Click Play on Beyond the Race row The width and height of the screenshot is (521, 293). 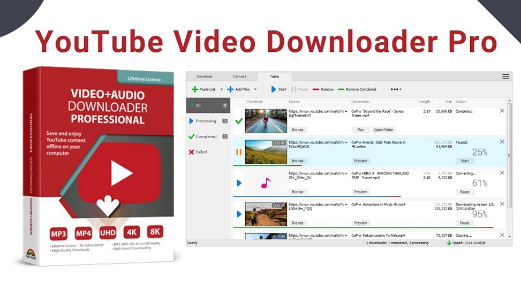tap(360, 130)
